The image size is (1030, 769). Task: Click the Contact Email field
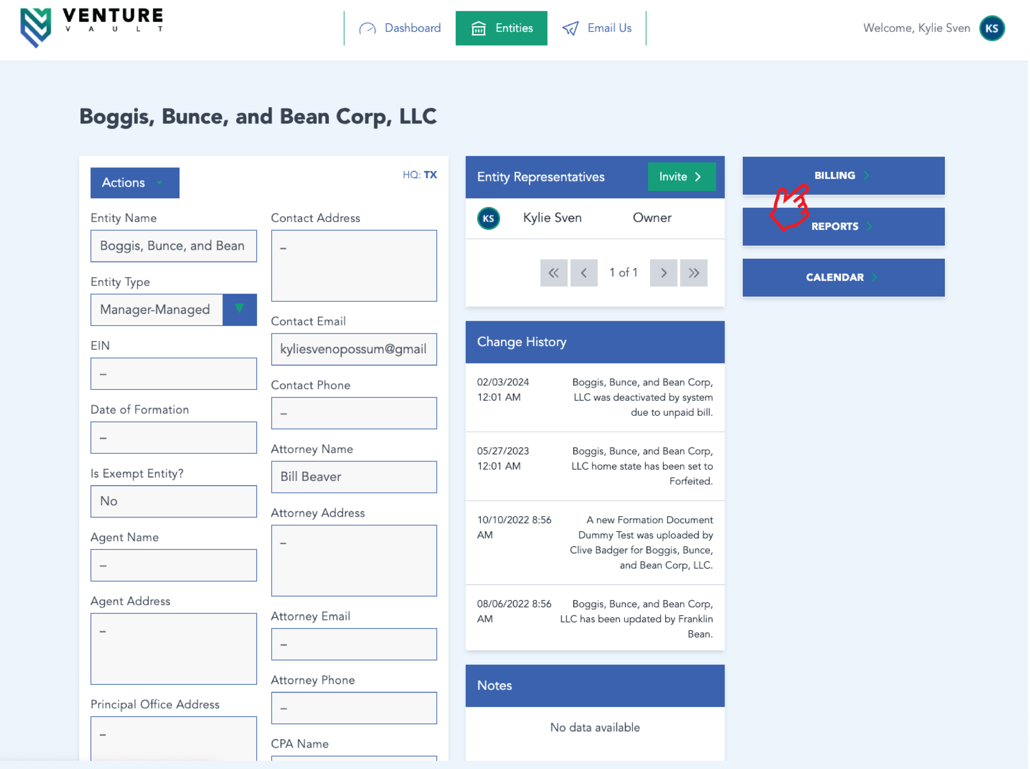[354, 349]
